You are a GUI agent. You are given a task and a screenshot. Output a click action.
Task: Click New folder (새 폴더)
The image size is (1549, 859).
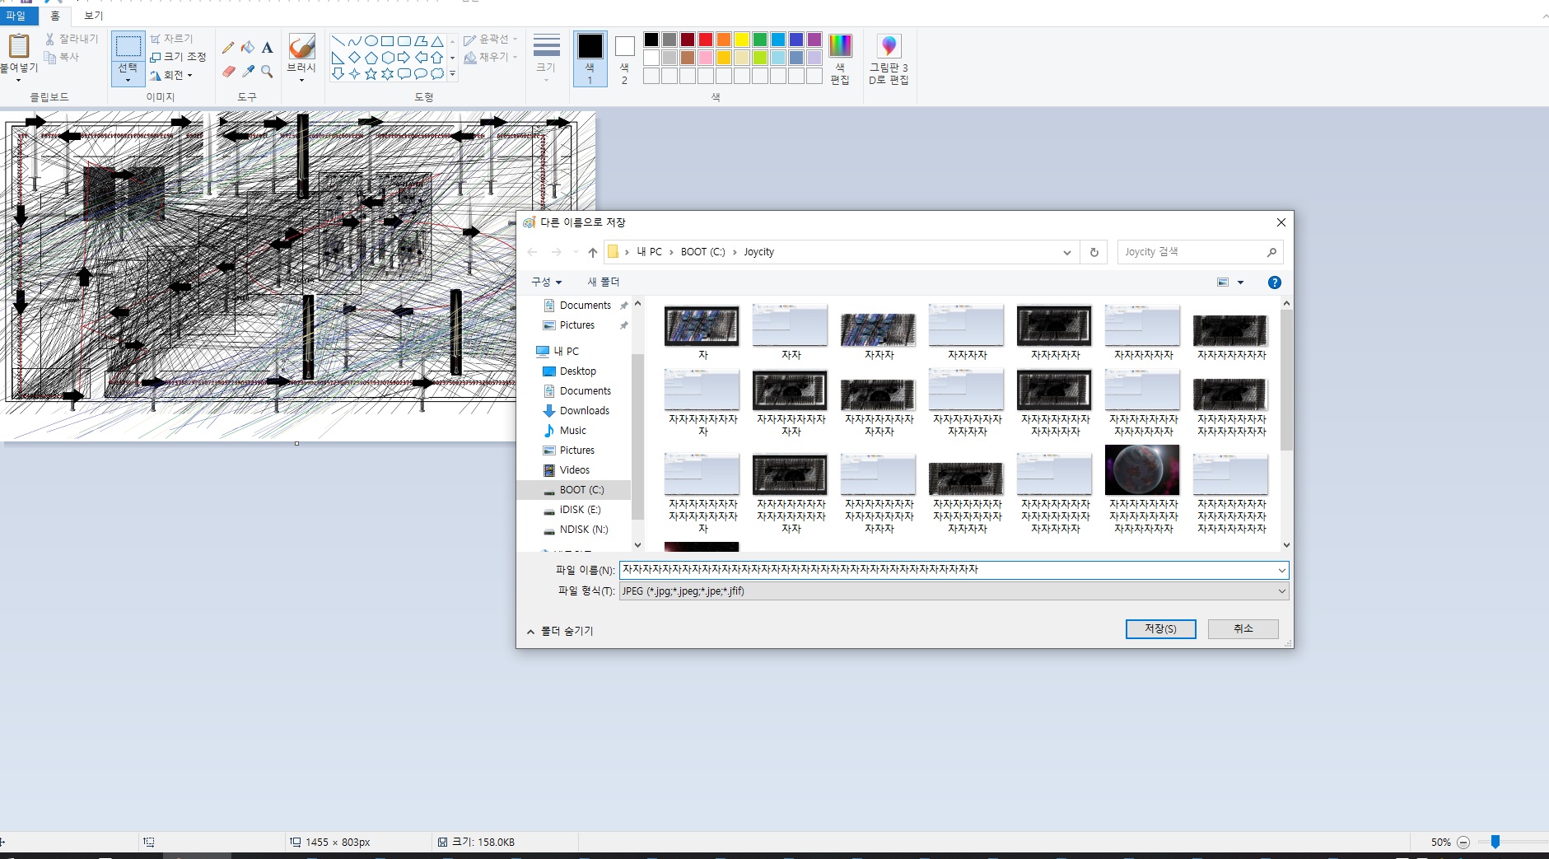(x=603, y=282)
